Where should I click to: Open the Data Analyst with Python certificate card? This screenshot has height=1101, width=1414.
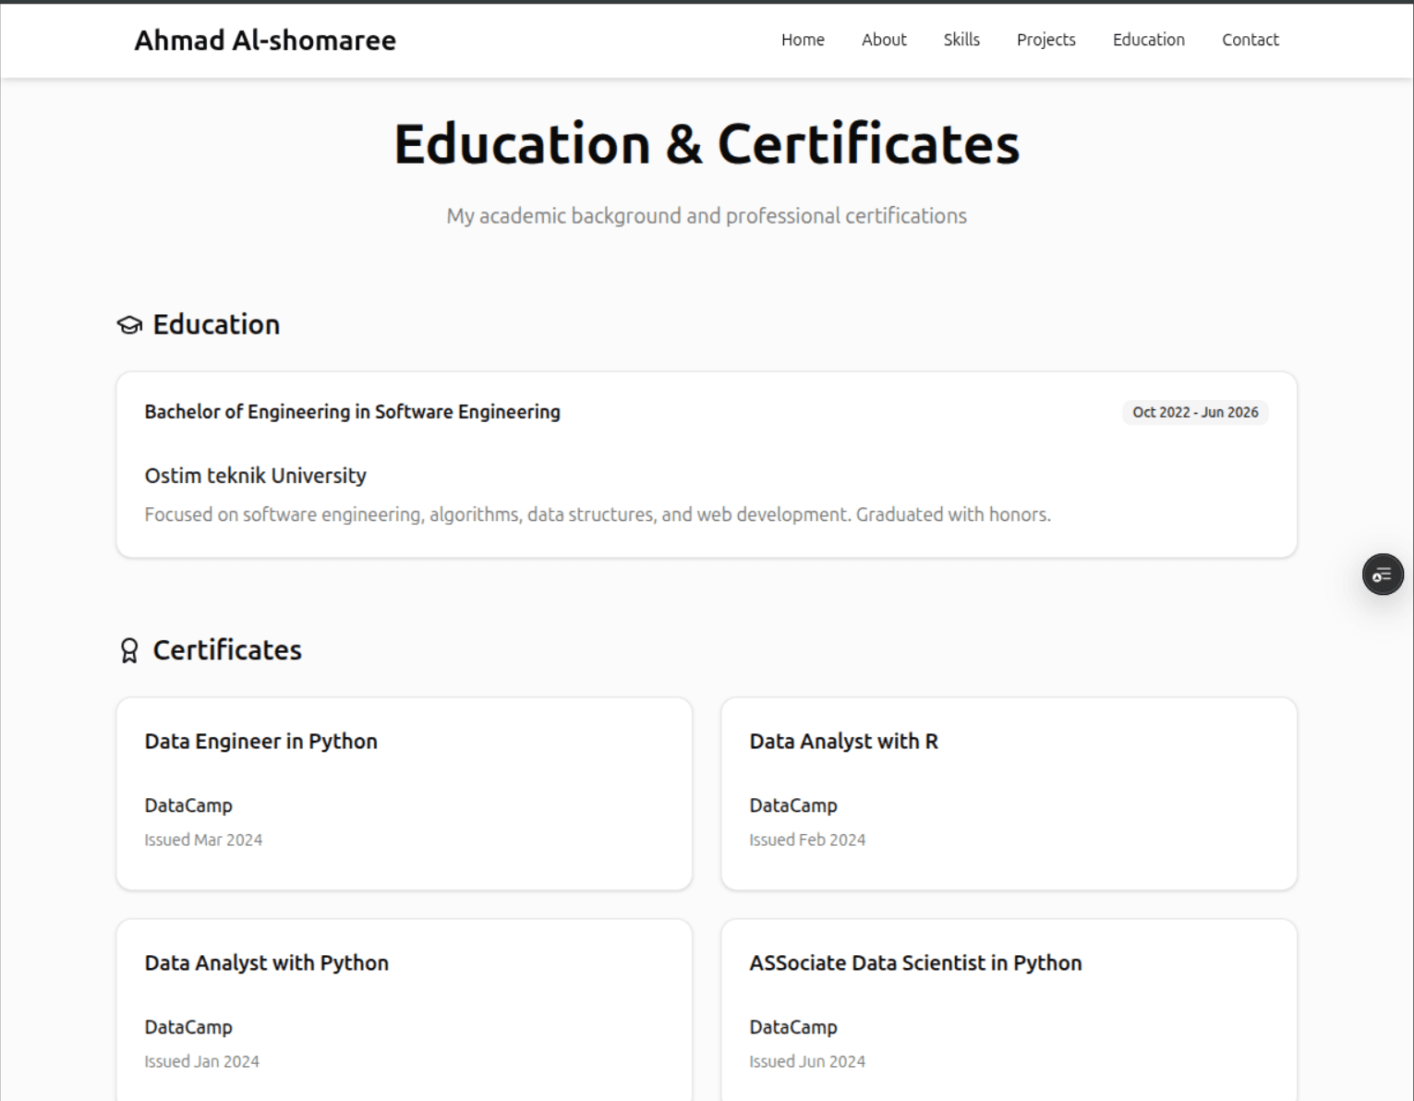click(x=405, y=1010)
